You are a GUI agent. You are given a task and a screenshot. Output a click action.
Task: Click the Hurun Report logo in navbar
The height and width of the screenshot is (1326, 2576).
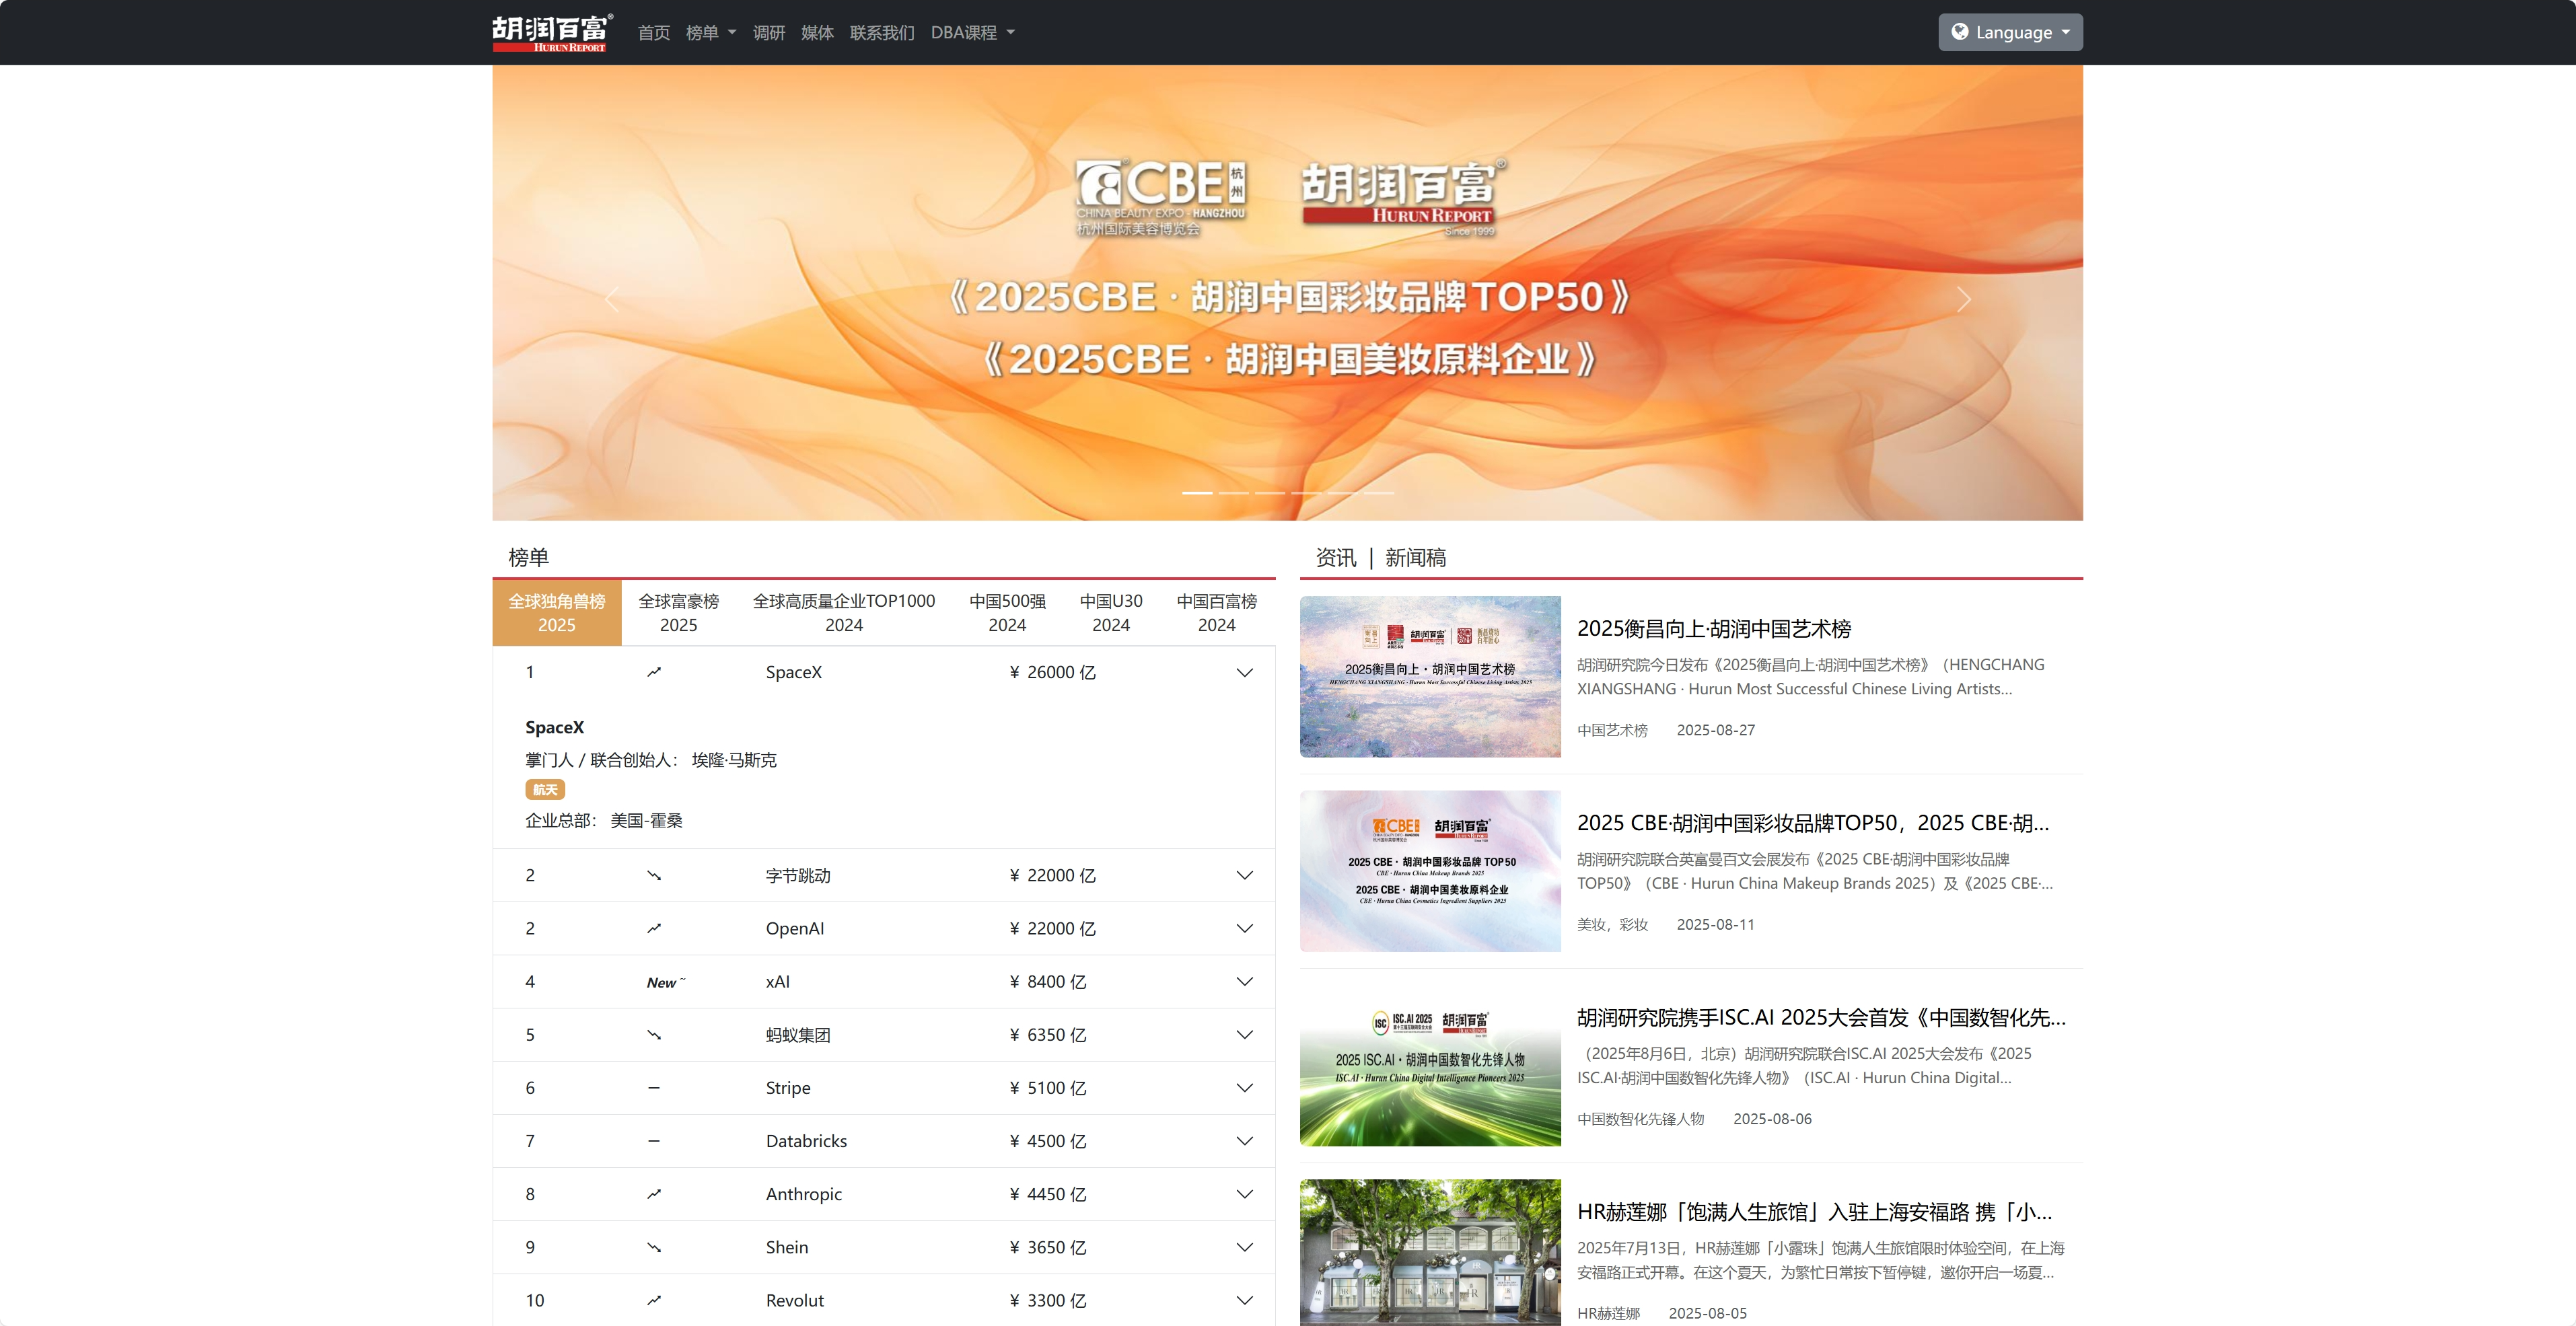tap(552, 32)
